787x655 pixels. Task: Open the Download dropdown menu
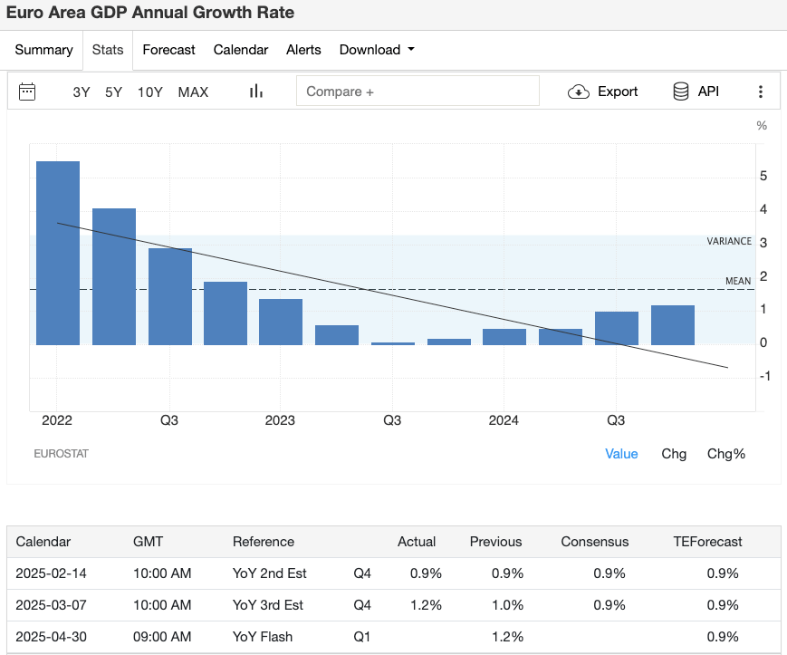tap(377, 50)
